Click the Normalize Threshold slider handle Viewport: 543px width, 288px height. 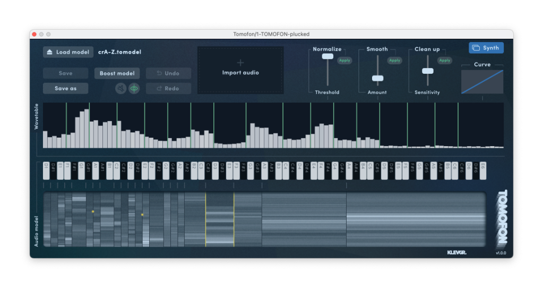pyautogui.click(x=327, y=56)
